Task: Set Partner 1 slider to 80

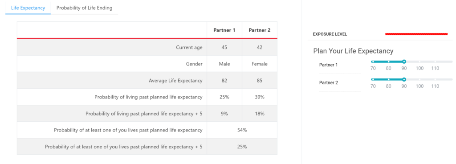Action: [388, 61]
